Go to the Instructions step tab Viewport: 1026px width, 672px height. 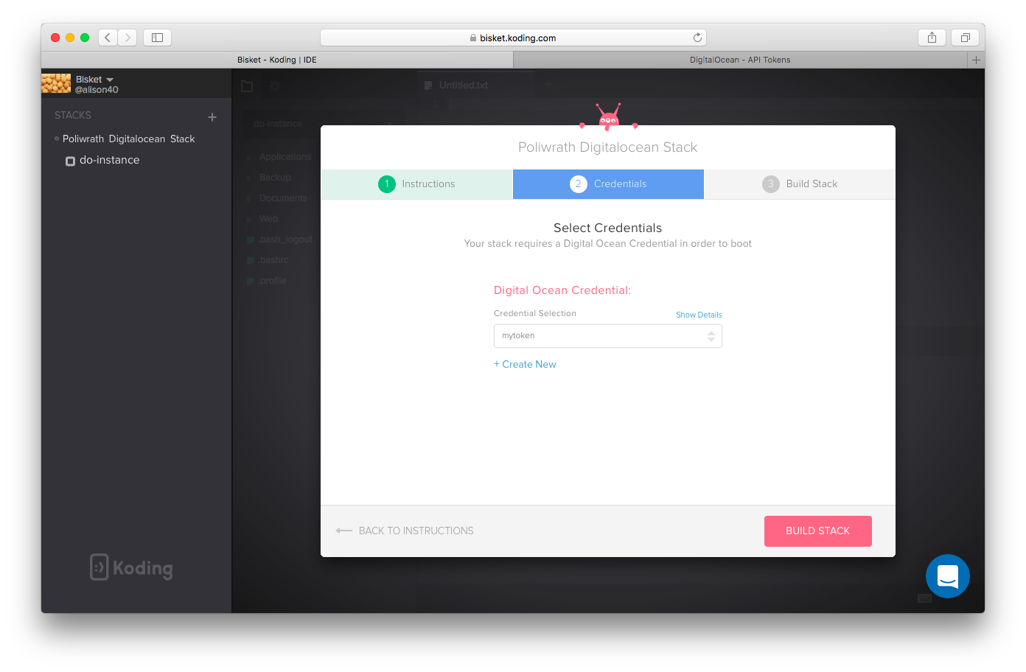(416, 184)
